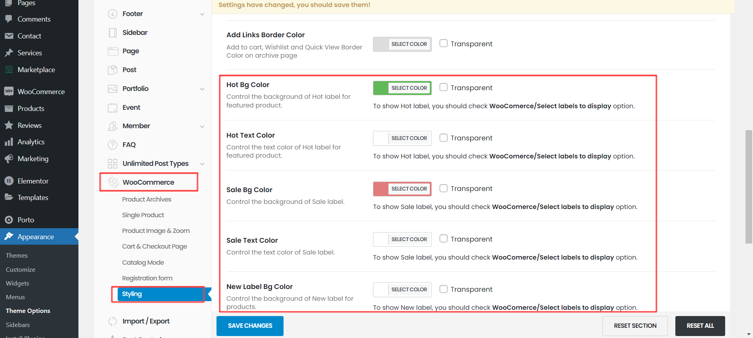Open Customize under Appearance
The width and height of the screenshot is (753, 338).
(20, 269)
